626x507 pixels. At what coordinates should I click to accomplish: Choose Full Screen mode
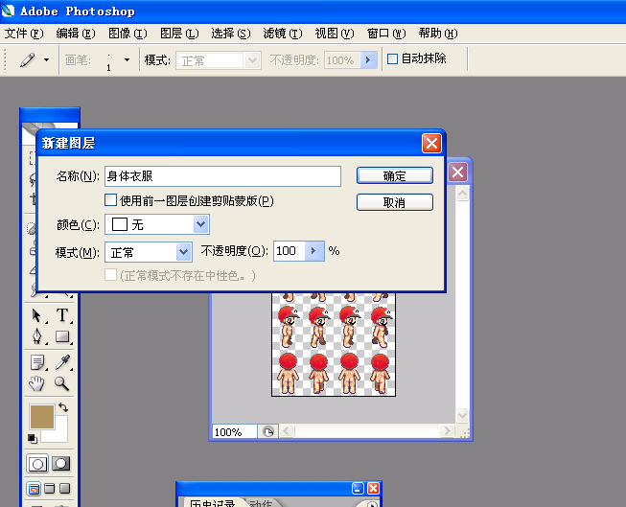(x=64, y=489)
